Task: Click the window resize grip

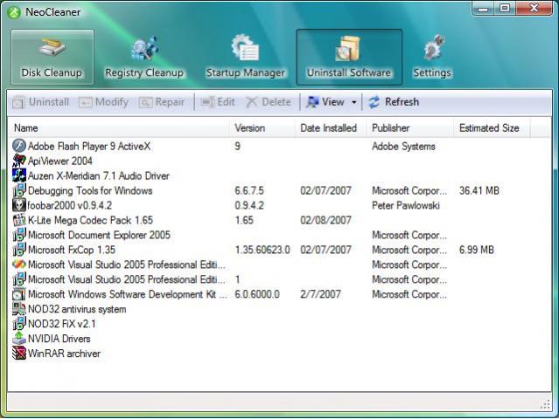Action: coord(546,404)
